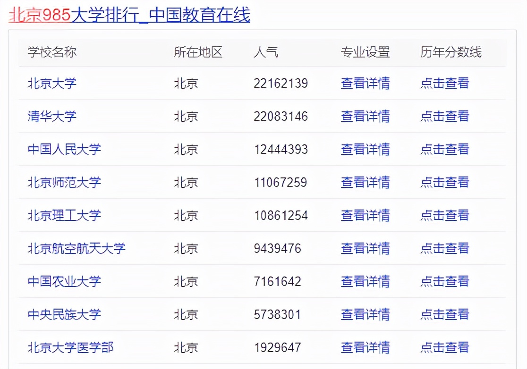Click 点击查看 for 中国人民大学 score lines

[445, 149]
